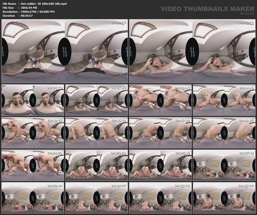Viewport: 257px width, 215px height.
Task: Open the thumbnail stamped 00:01:56
Action: pos(64,51)
